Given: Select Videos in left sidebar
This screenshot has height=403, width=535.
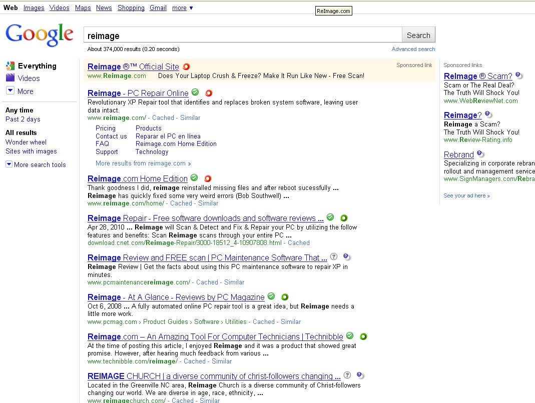Looking at the screenshot, I should tap(29, 78).
